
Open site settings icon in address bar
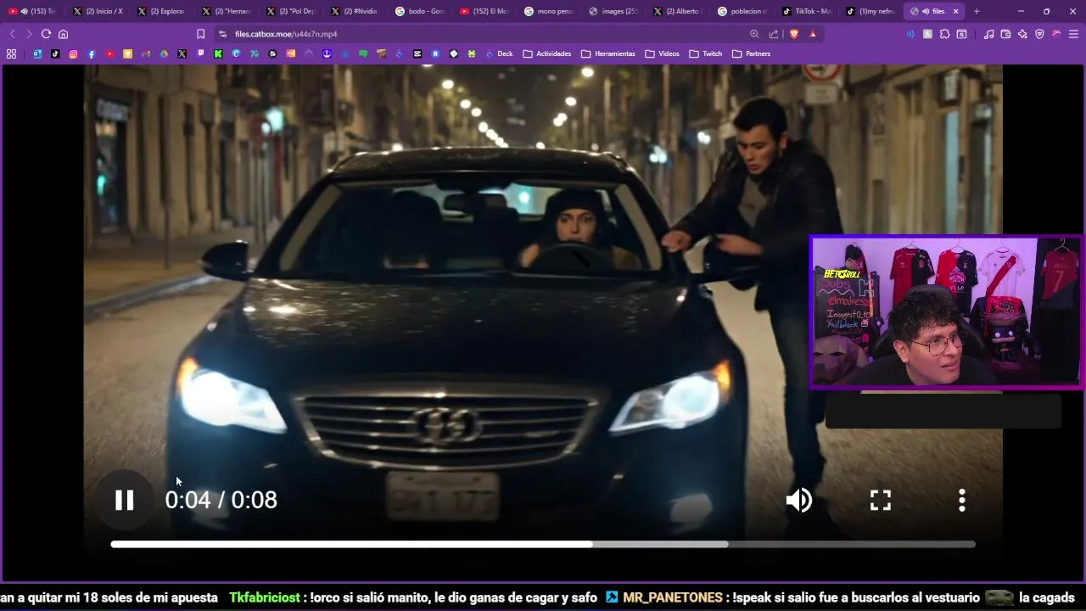(222, 34)
